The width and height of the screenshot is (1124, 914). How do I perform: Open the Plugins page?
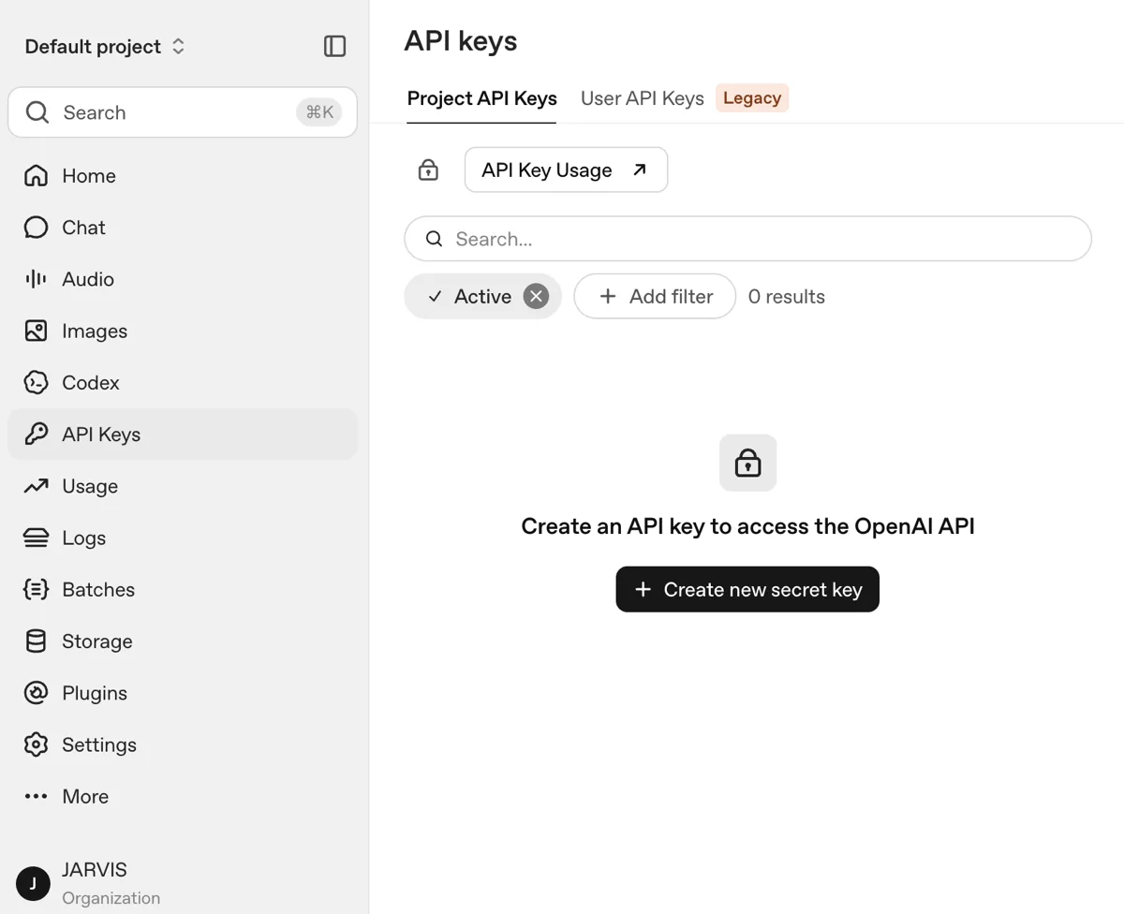(183, 693)
